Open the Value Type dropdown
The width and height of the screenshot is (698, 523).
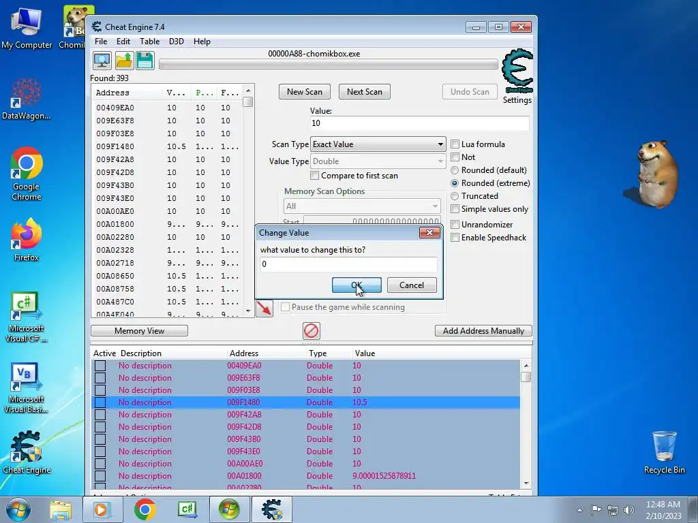pos(378,161)
